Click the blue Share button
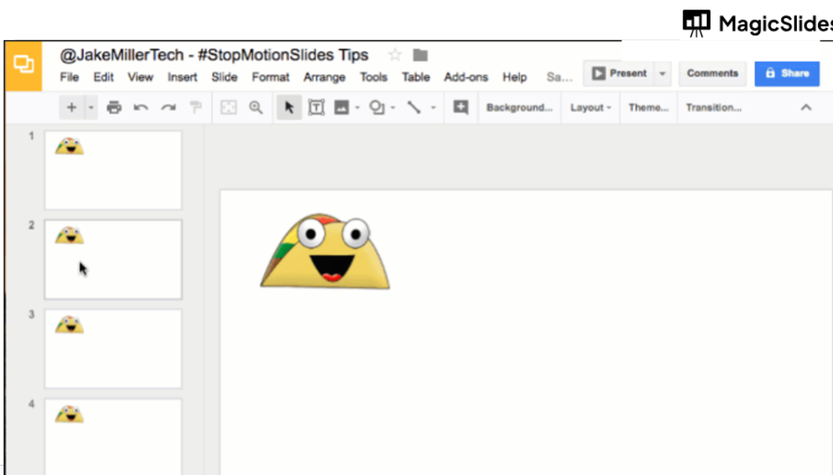The image size is (833, 475). click(x=787, y=74)
